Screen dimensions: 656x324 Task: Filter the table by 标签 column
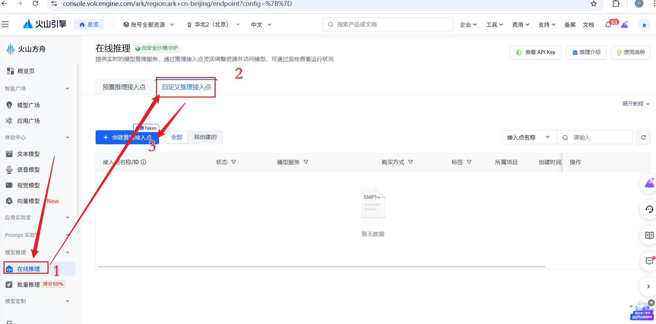click(469, 162)
